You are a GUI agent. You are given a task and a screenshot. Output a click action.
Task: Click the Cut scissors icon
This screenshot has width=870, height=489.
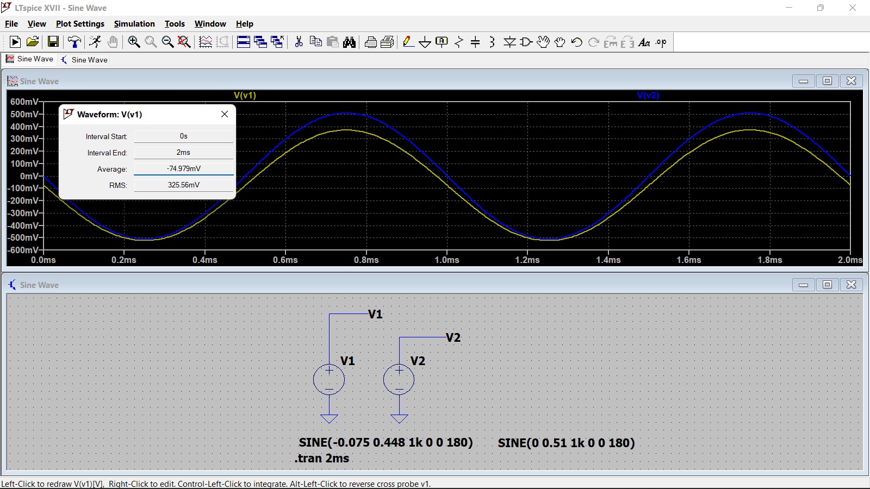[299, 42]
